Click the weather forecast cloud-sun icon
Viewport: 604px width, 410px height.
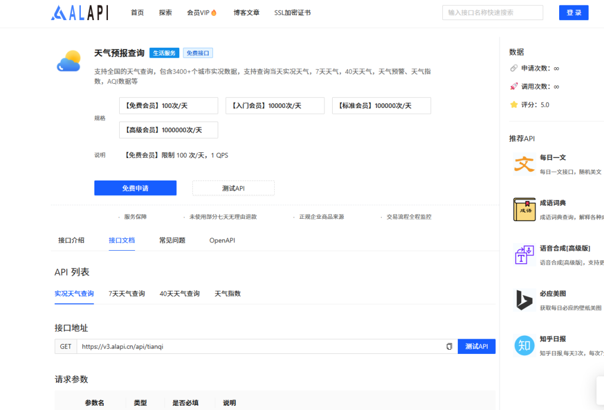69,61
